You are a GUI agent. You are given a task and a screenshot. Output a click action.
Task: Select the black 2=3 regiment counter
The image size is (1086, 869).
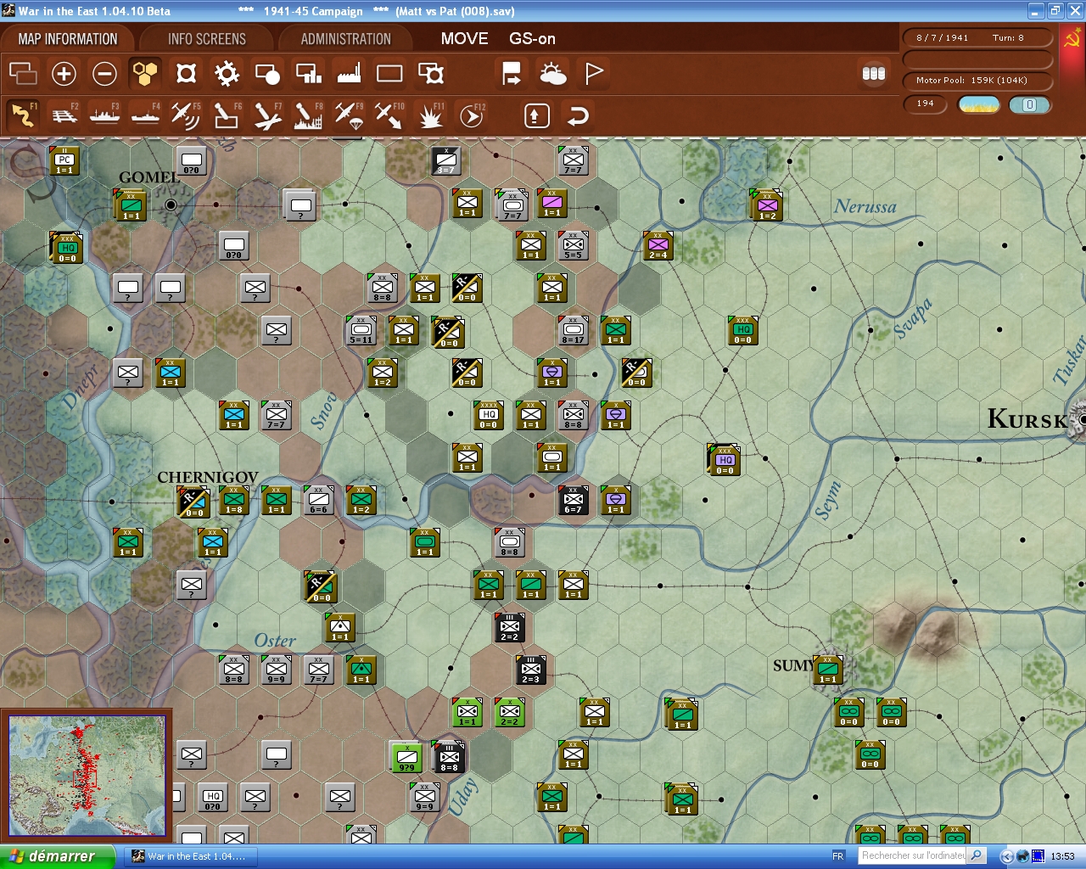[531, 670]
